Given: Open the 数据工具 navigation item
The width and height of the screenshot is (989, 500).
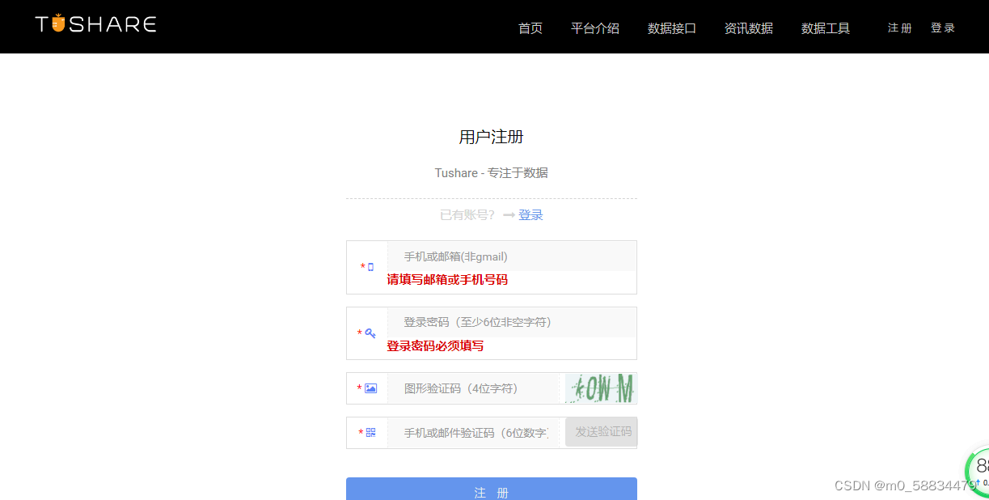Looking at the screenshot, I should [825, 28].
